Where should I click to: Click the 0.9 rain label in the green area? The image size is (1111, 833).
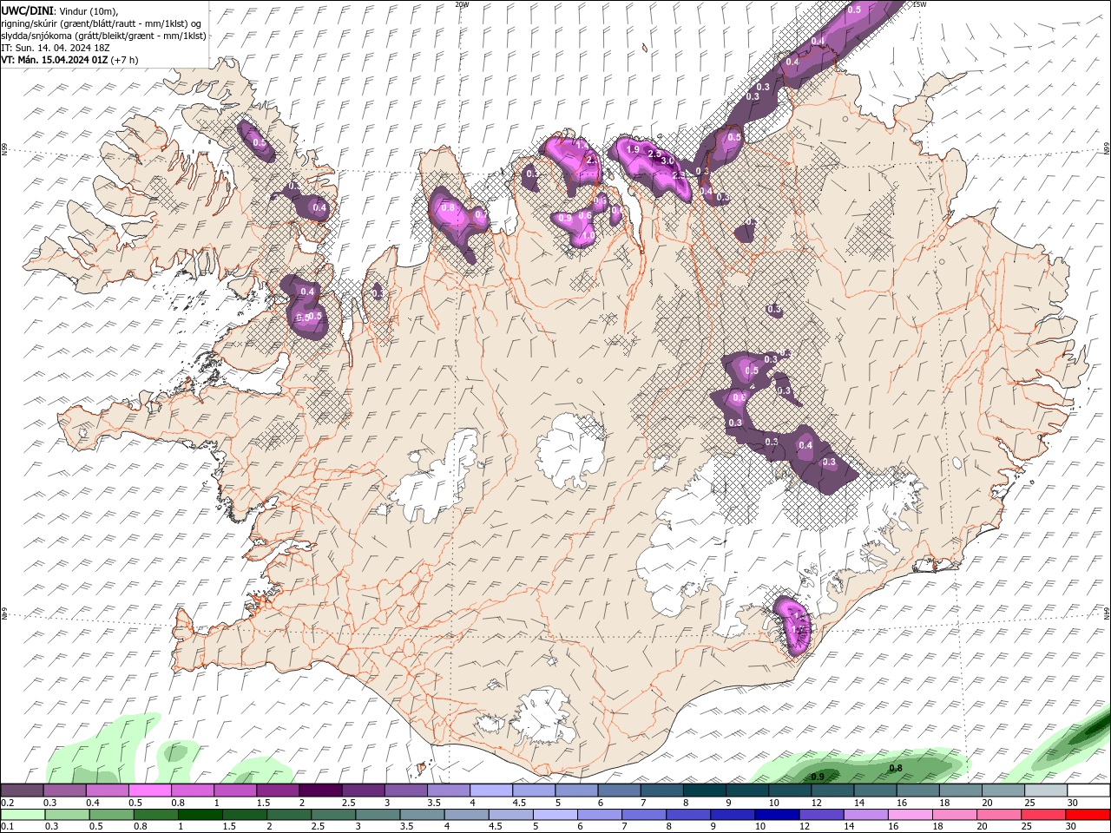(817, 777)
